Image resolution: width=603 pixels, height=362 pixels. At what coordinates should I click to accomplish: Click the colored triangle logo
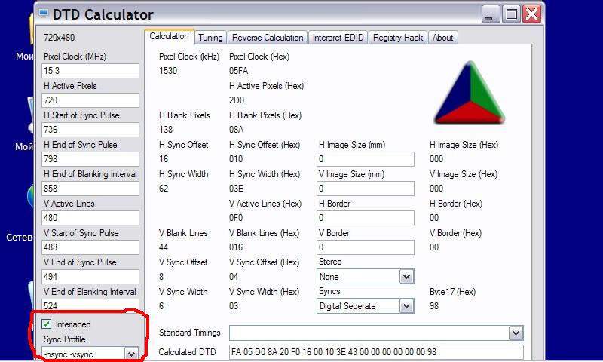(469, 94)
